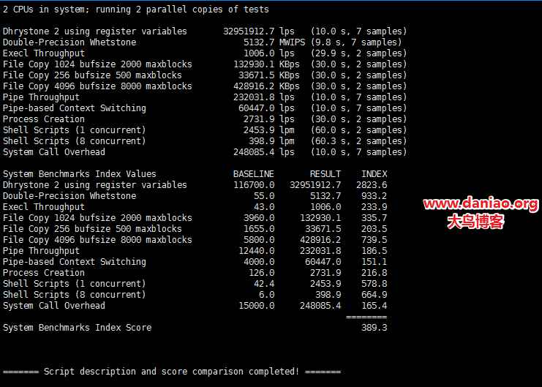Click the INDEX column header
The height and width of the screenshot is (387, 542).
coord(374,174)
